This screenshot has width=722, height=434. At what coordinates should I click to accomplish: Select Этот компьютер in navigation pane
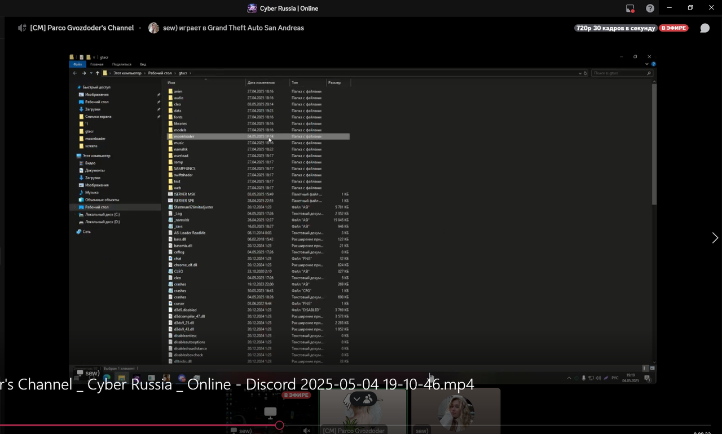pos(96,156)
